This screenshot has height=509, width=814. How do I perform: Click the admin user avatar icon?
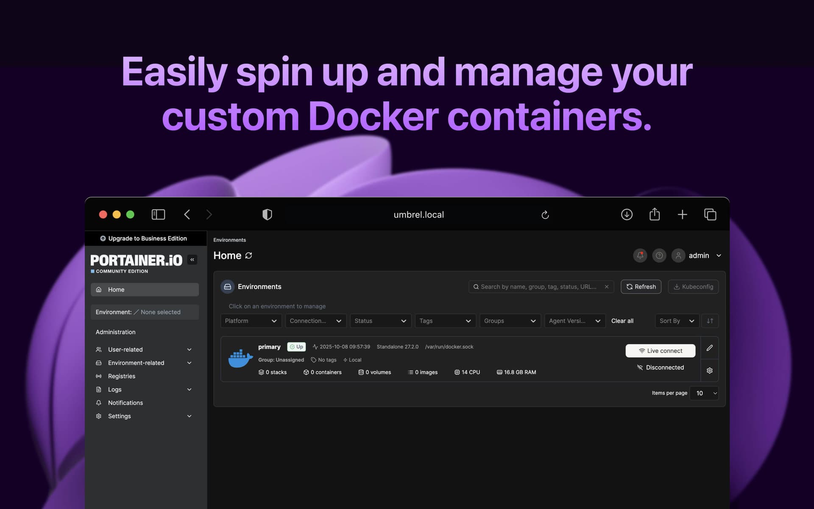(x=678, y=255)
